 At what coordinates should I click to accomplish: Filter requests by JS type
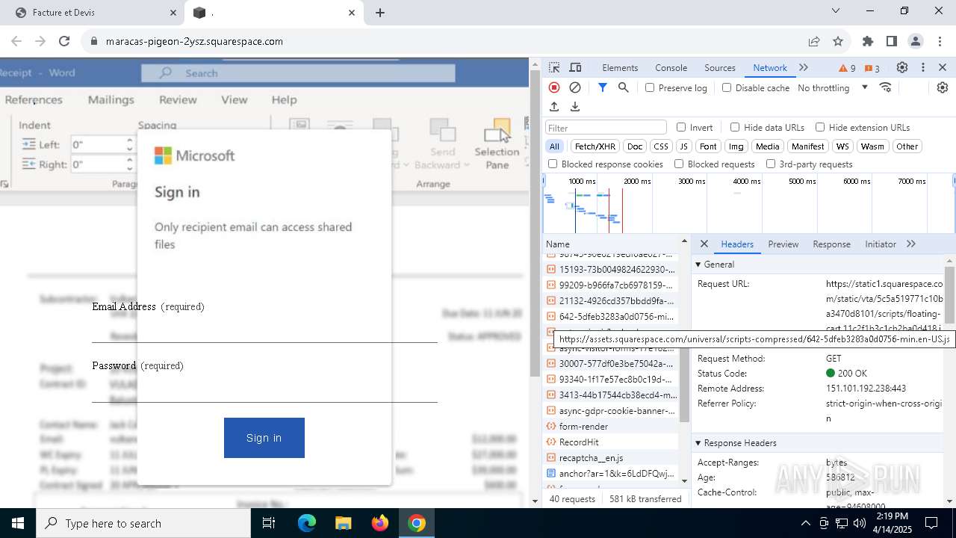[x=683, y=146]
